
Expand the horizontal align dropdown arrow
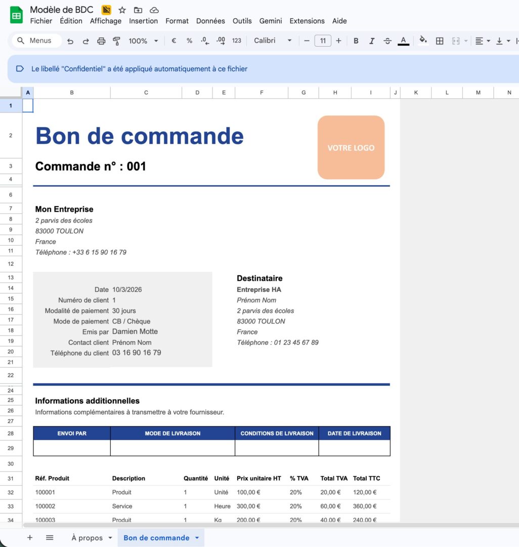488,41
